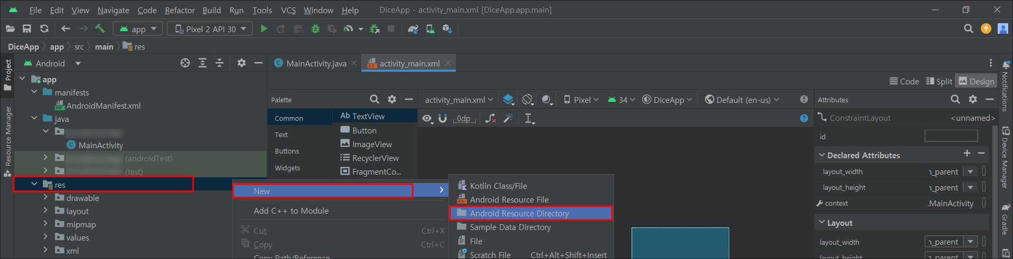
Task: Click Attach Debugger to Android Process icon
Action: pyautogui.click(x=375, y=28)
